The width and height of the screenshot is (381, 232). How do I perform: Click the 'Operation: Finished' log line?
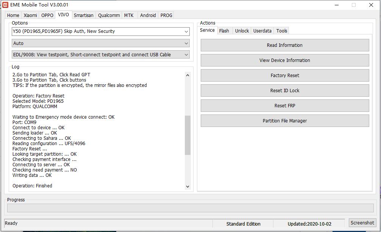pos(32,186)
